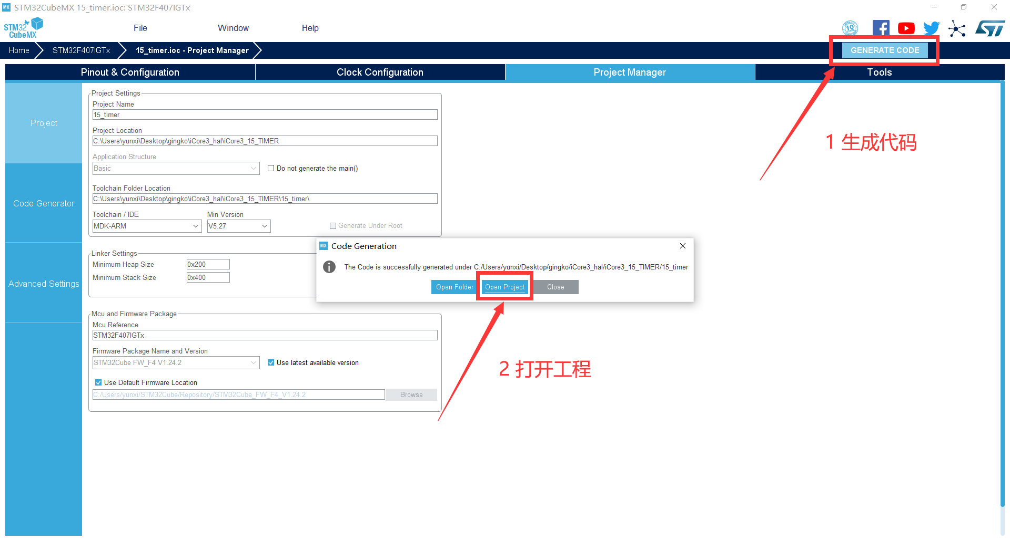Image resolution: width=1010 pixels, height=541 pixels.
Task: Click the GENERATE CODE button
Action: pos(885,50)
